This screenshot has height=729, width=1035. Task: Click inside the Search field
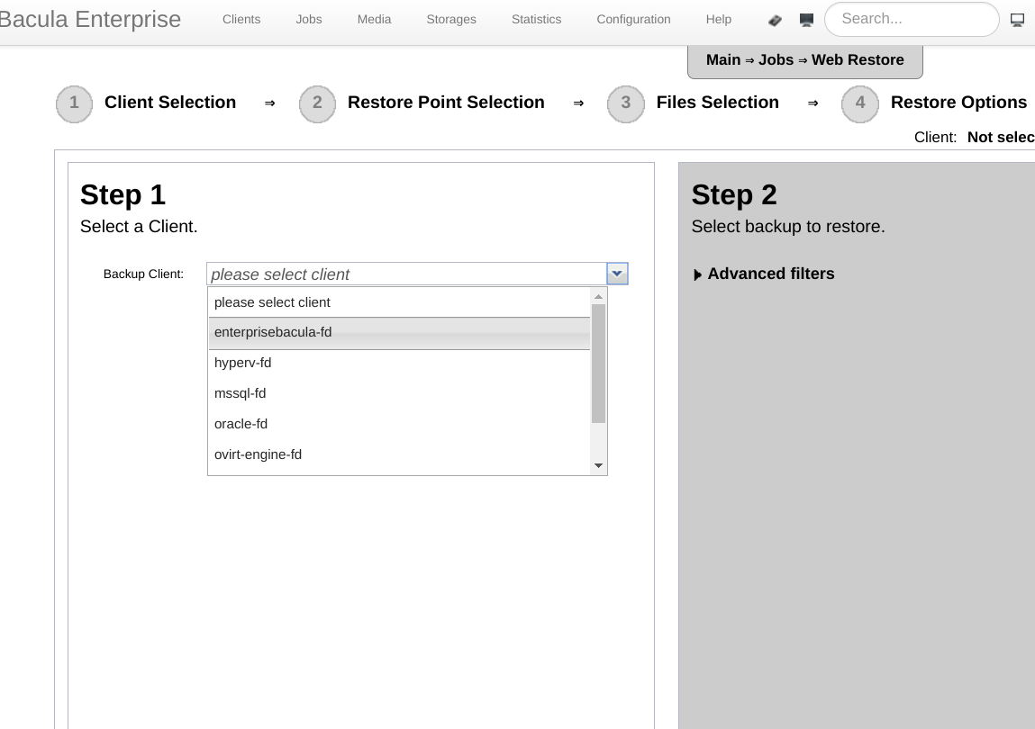click(912, 19)
